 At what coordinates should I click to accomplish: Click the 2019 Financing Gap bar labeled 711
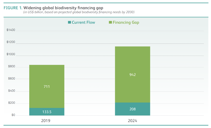[47, 87]
